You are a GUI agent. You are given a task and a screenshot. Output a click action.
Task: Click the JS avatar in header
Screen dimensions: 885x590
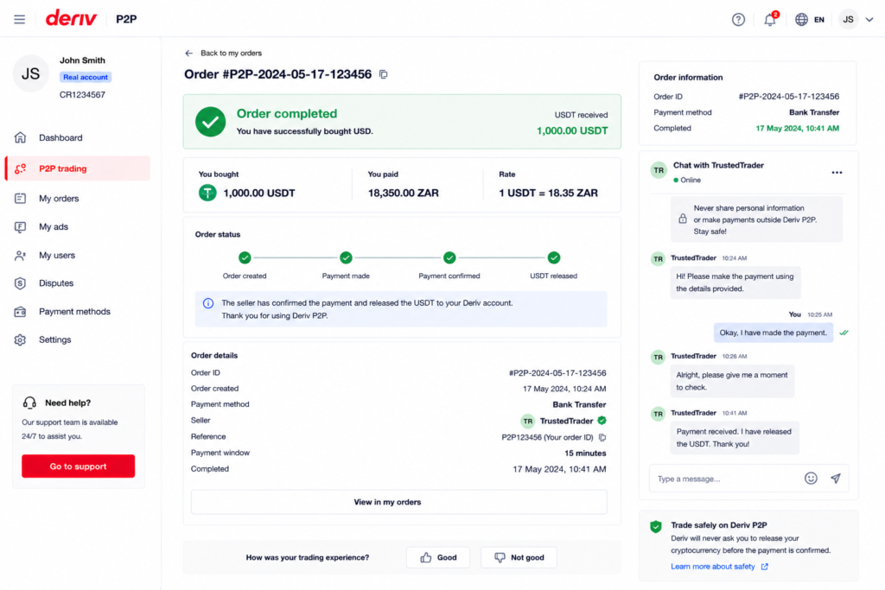pyautogui.click(x=848, y=19)
